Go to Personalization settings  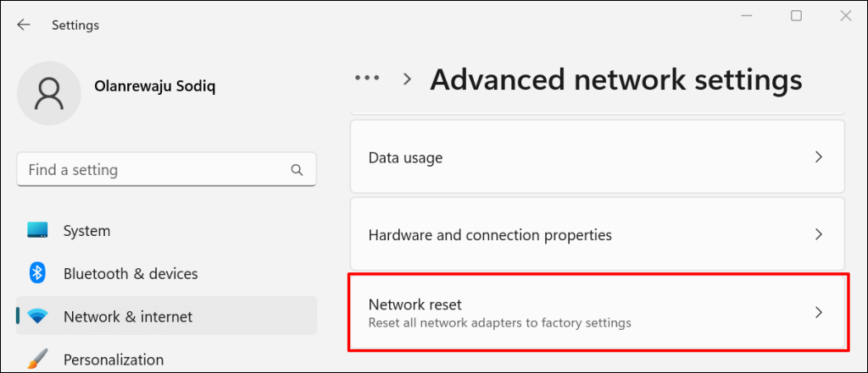tap(113, 359)
